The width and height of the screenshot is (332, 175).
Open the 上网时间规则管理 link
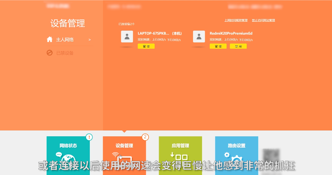(236, 20)
